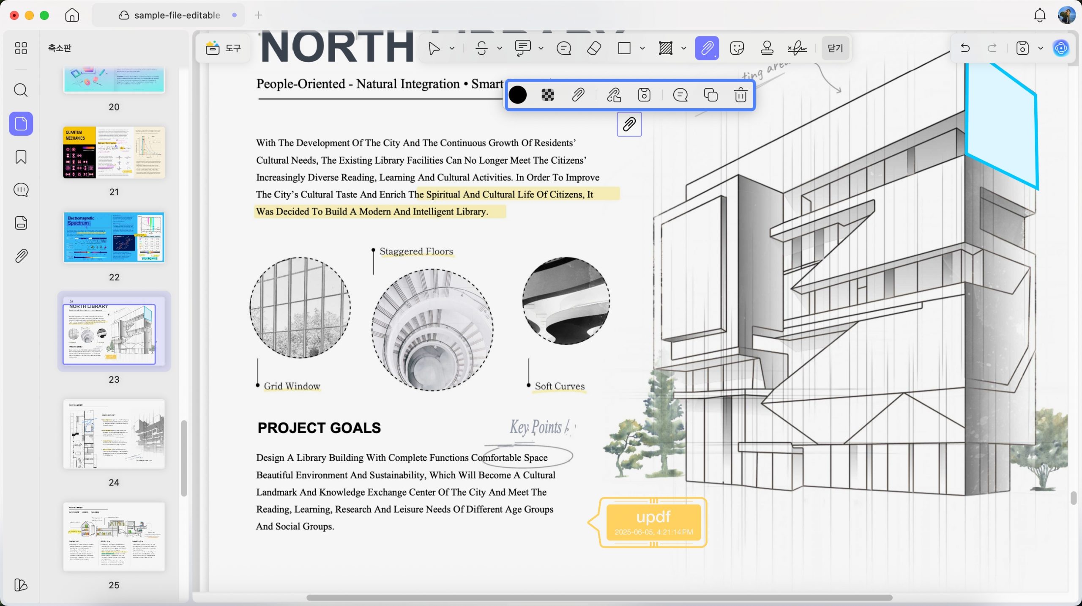Click the black color swatch
This screenshot has height=606, width=1082.
[518, 95]
